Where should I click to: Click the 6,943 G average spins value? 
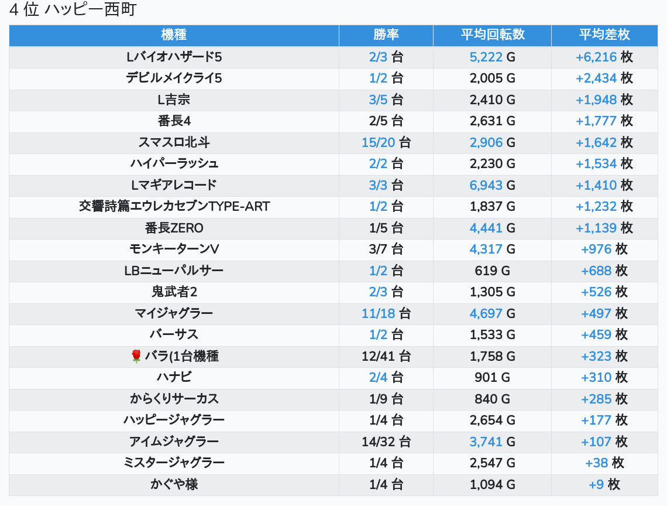pos(492,185)
